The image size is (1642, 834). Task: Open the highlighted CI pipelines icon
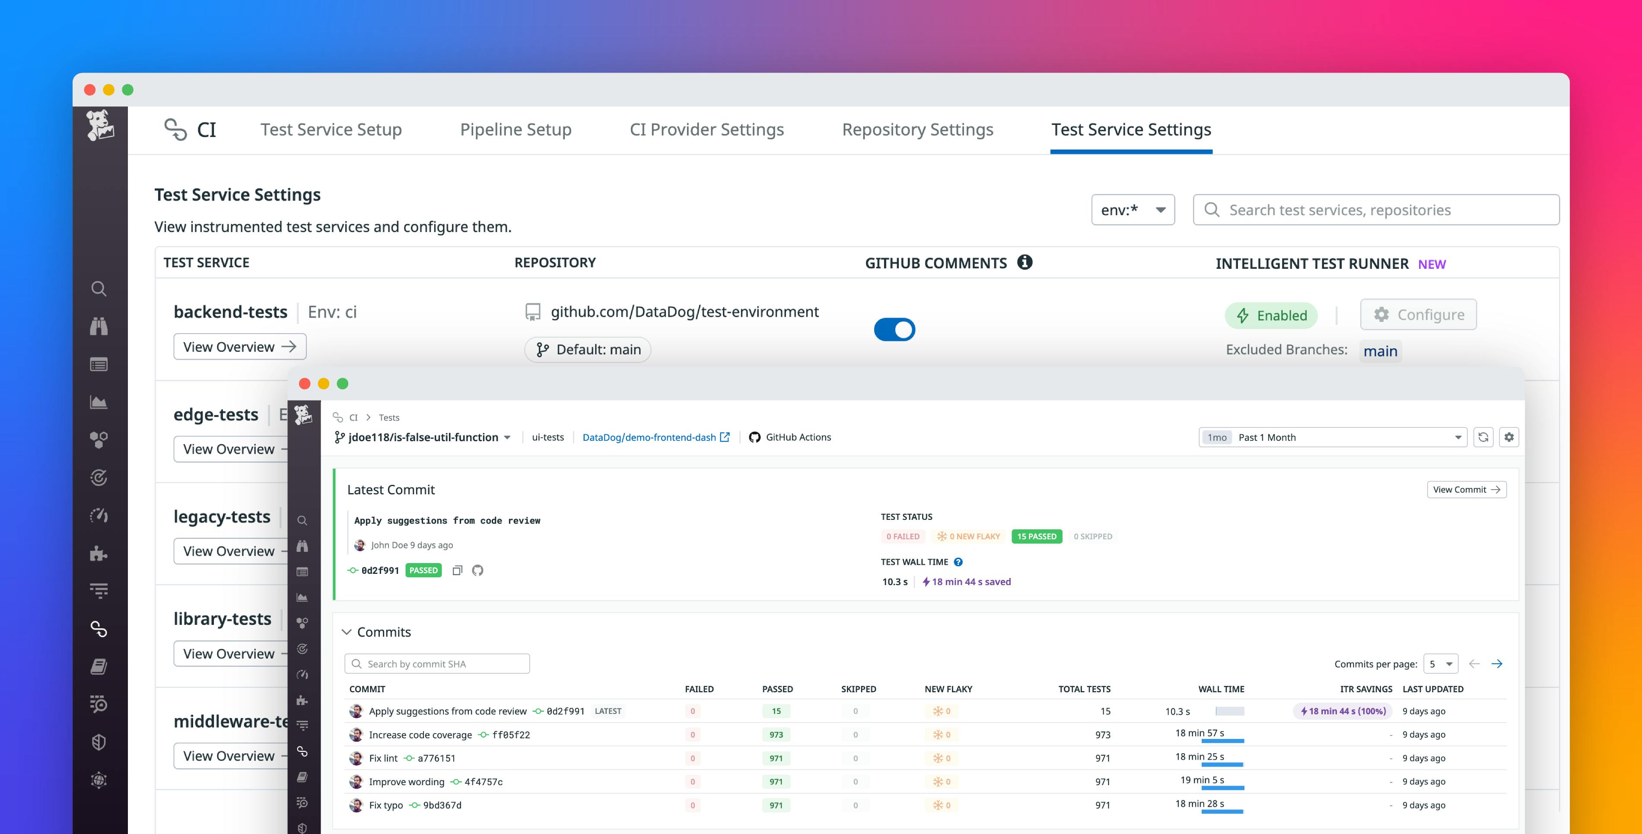[99, 630]
